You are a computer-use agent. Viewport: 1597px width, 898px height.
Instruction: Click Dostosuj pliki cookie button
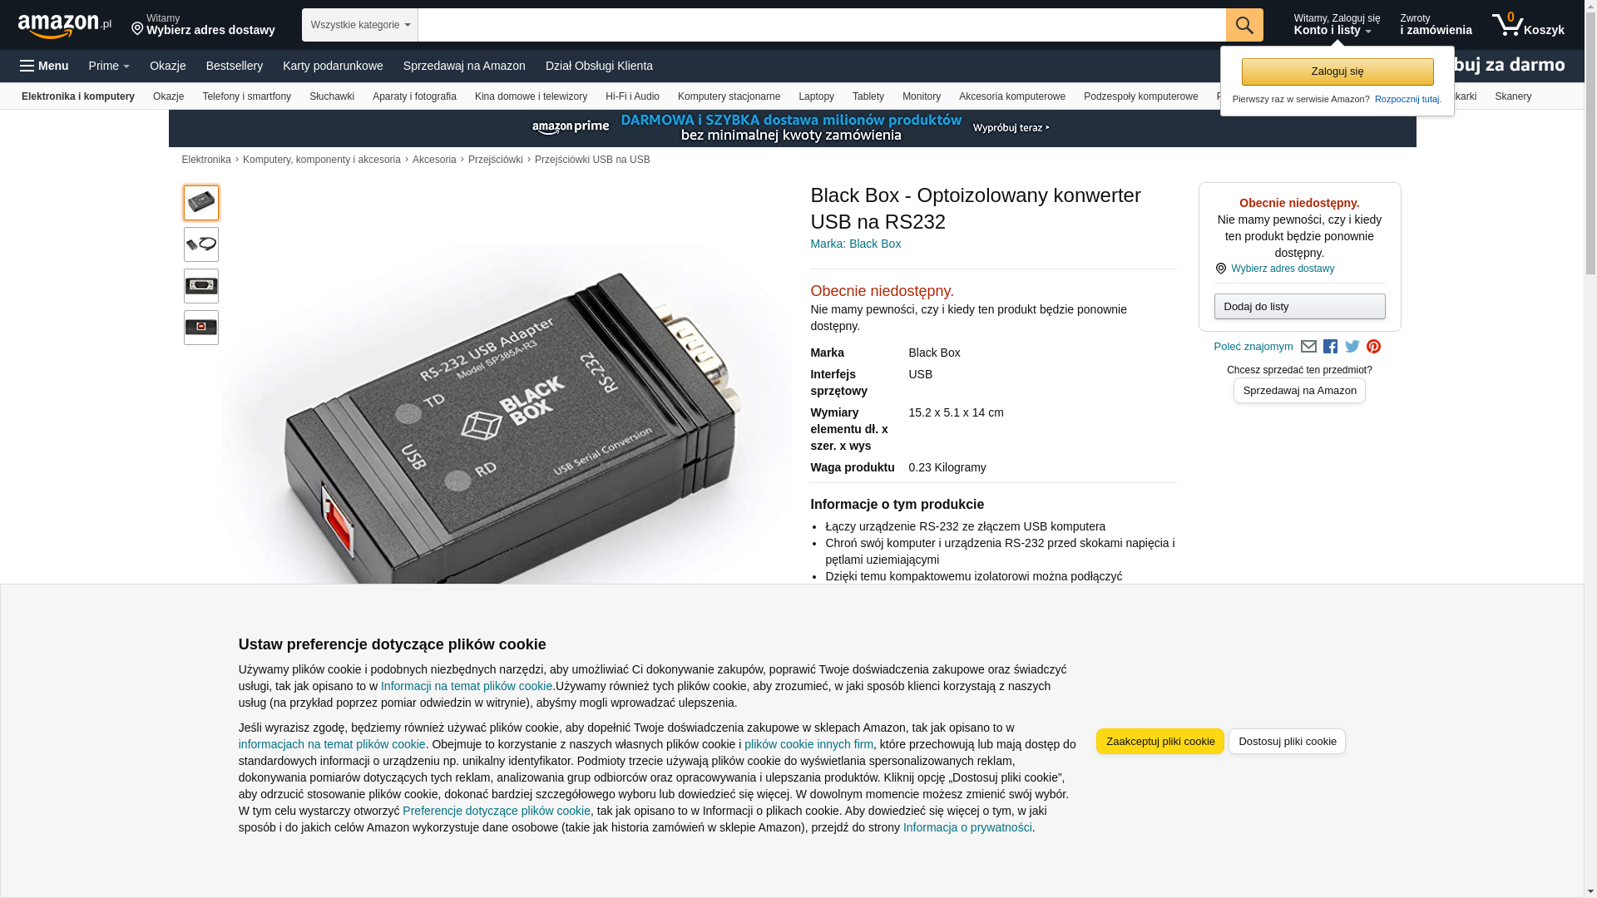click(1287, 741)
